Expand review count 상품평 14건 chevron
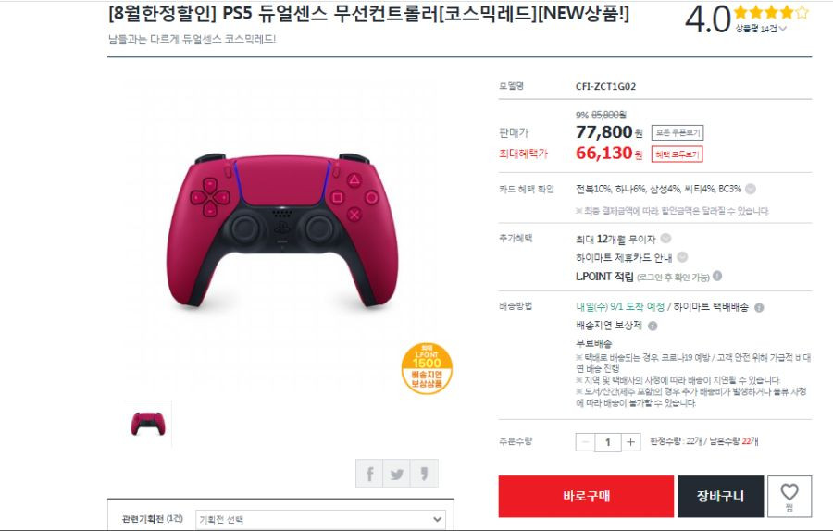 [782, 29]
